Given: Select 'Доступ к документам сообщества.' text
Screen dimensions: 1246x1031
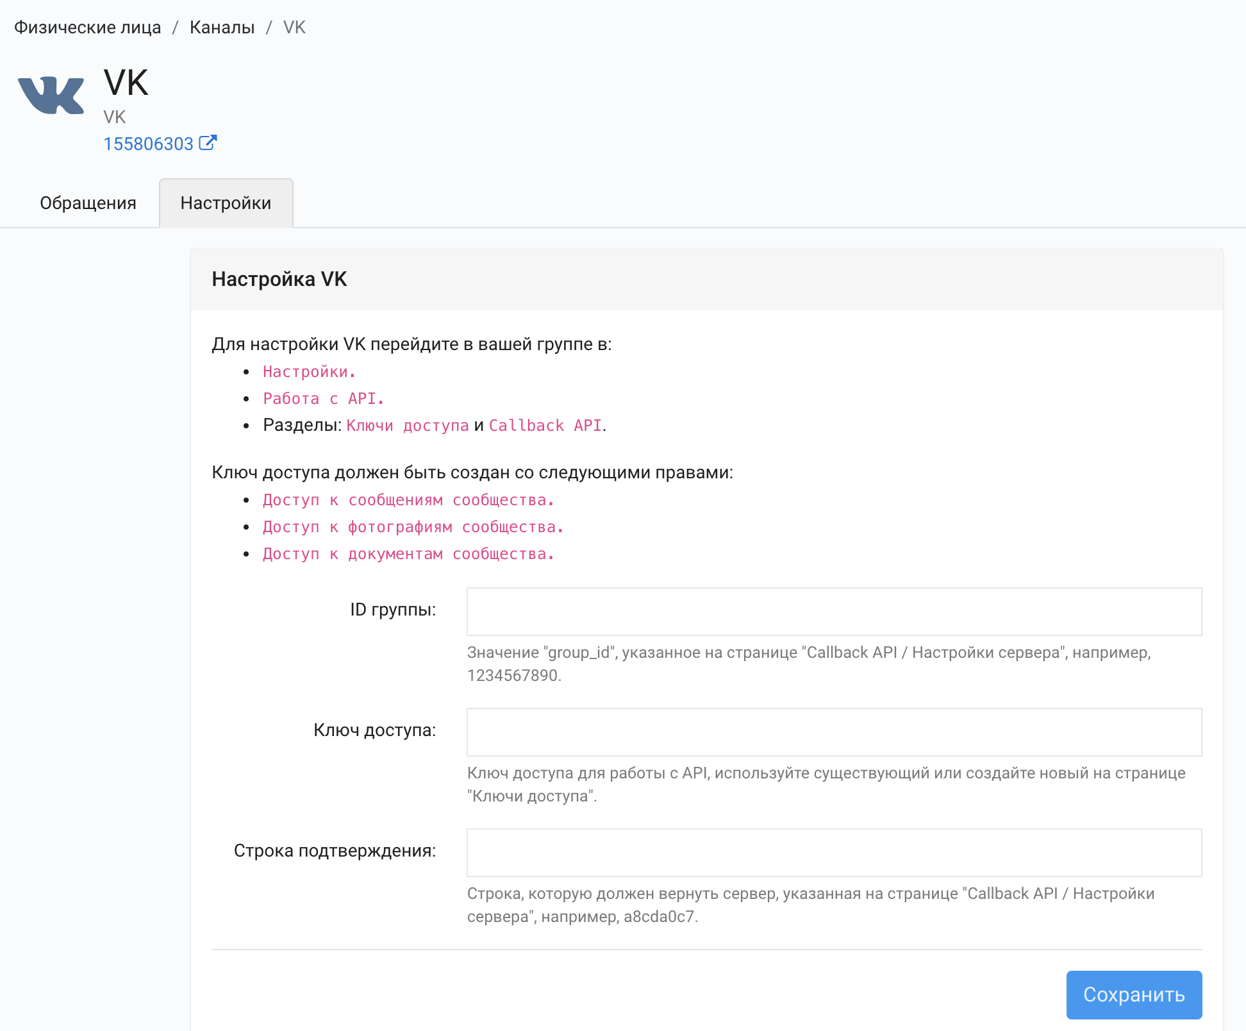Looking at the screenshot, I should coord(408,554).
